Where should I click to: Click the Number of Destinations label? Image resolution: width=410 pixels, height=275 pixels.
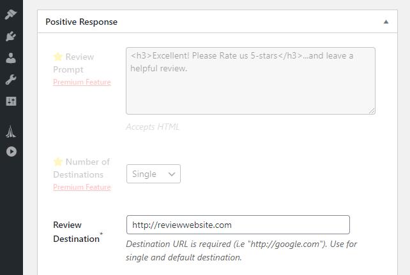click(x=82, y=168)
